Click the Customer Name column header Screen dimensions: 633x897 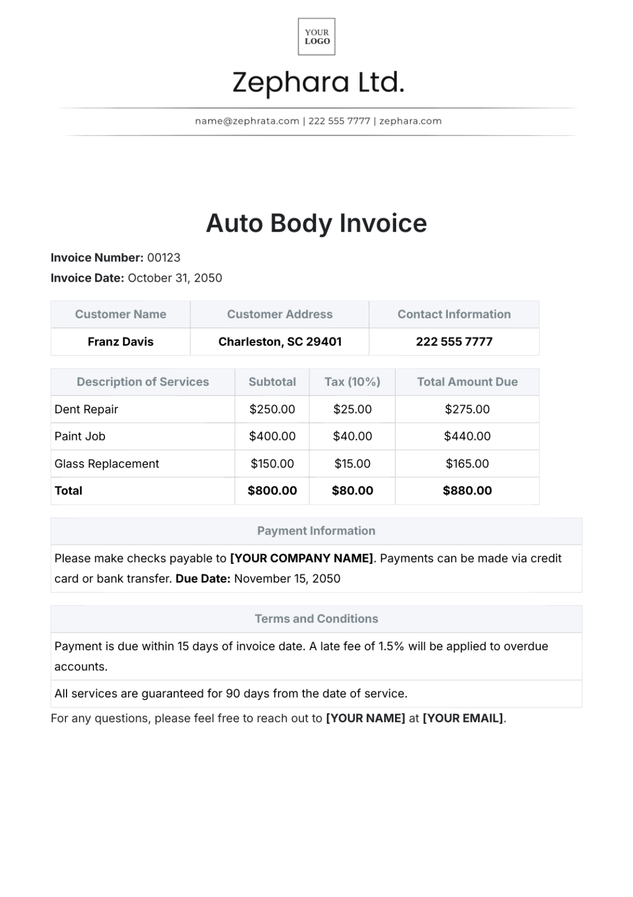[120, 314]
